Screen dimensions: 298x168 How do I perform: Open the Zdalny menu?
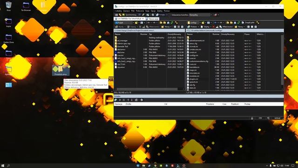(160, 11)
